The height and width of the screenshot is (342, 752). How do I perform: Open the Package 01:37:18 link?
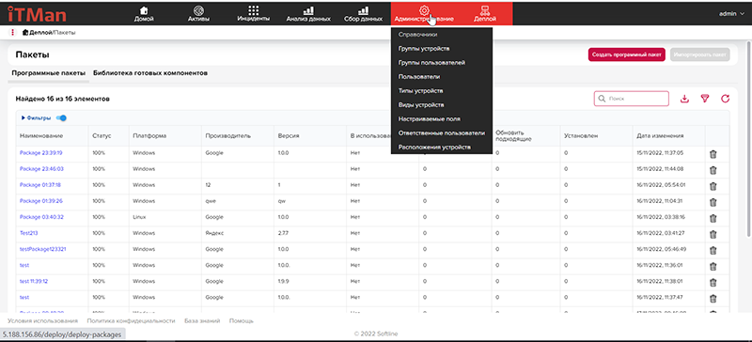pyautogui.click(x=40, y=185)
